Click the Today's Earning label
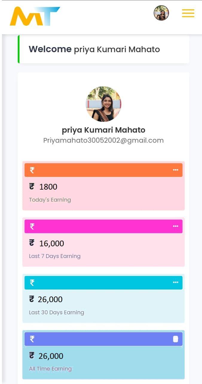The height and width of the screenshot is (384, 202). pyautogui.click(x=50, y=200)
